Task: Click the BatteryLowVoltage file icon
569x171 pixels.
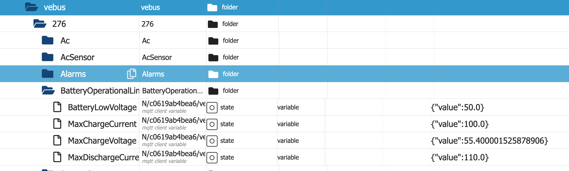Action: (x=57, y=107)
